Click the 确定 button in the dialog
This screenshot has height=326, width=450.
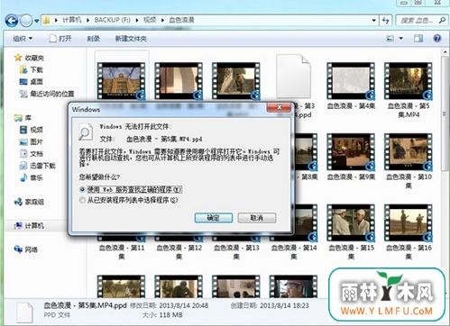point(214,218)
